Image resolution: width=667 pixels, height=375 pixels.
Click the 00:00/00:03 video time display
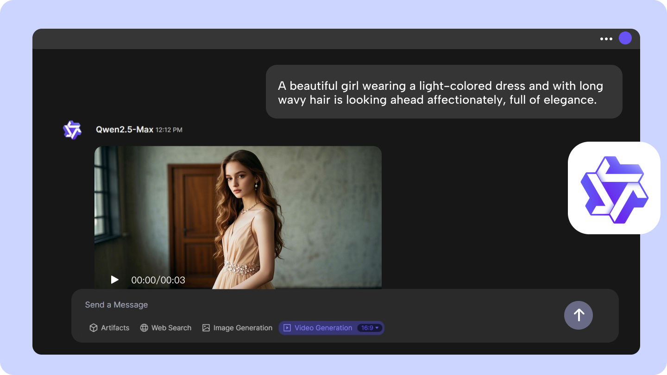pyautogui.click(x=158, y=280)
